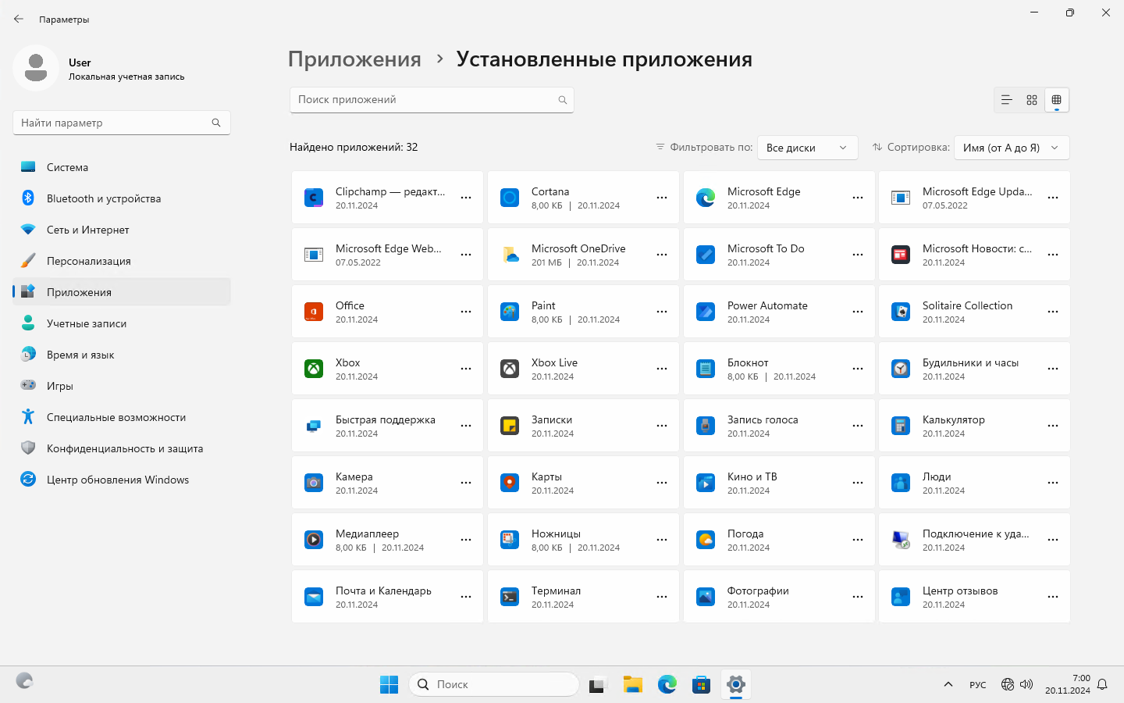Click the Записки sticky notes icon
The height and width of the screenshot is (703, 1124).
tap(510, 426)
